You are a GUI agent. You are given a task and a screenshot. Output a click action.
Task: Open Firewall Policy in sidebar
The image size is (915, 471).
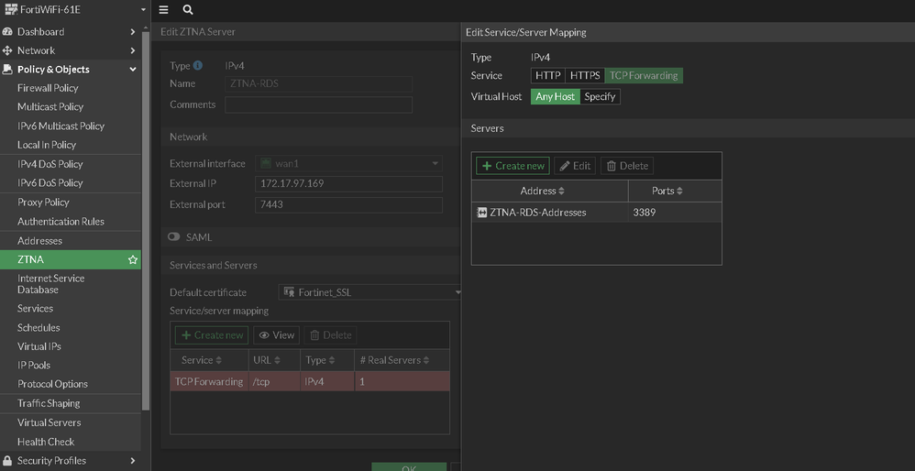tap(48, 88)
